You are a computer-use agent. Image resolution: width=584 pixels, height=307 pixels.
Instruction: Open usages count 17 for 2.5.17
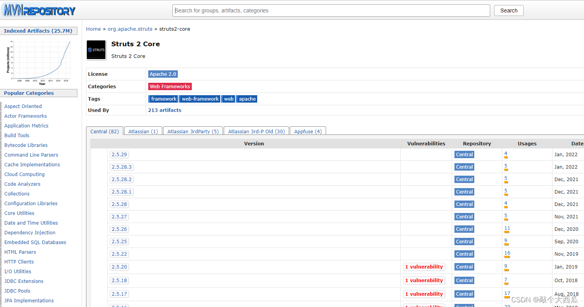[x=507, y=293]
